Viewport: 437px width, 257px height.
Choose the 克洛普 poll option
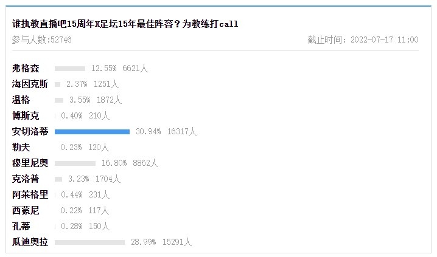point(26,179)
